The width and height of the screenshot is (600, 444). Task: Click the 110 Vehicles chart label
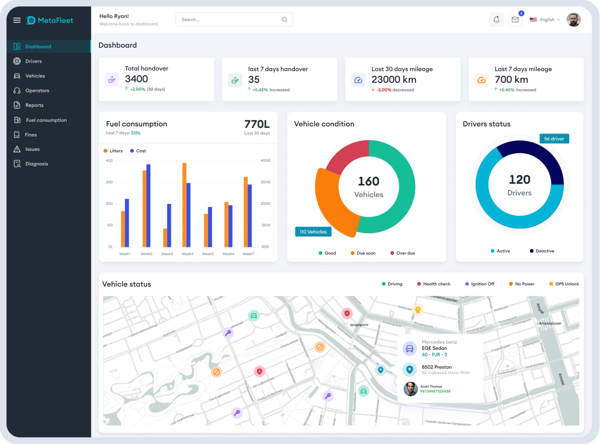(x=313, y=232)
